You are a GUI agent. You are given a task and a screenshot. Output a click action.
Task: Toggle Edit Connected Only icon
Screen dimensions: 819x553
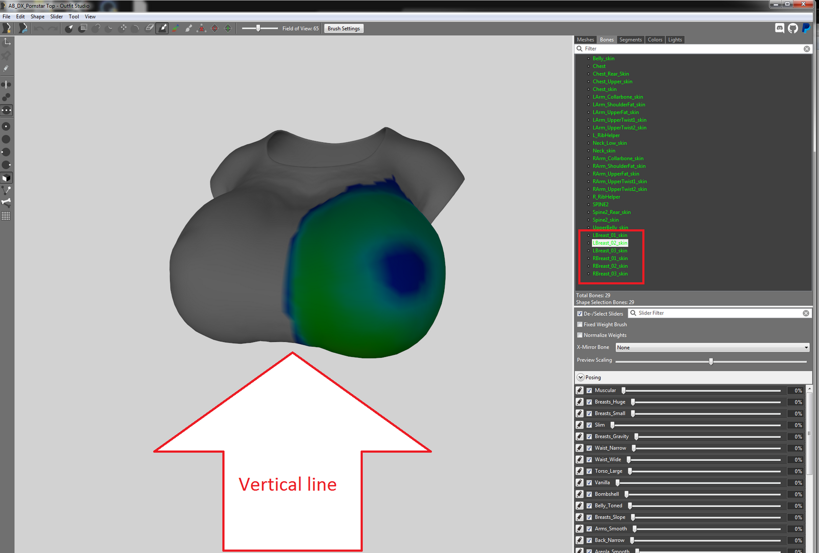[6, 97]
